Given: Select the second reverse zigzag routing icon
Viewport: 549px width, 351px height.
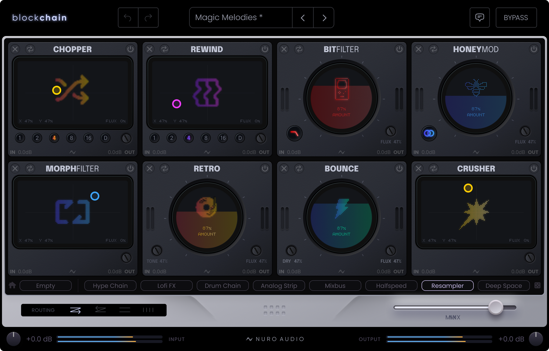Looking at the screenshot, I should 100,310.
